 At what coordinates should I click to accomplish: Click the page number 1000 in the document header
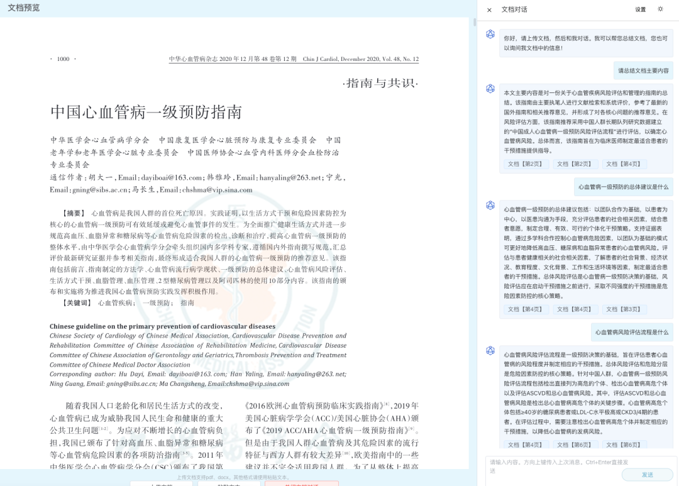(63, 59)
